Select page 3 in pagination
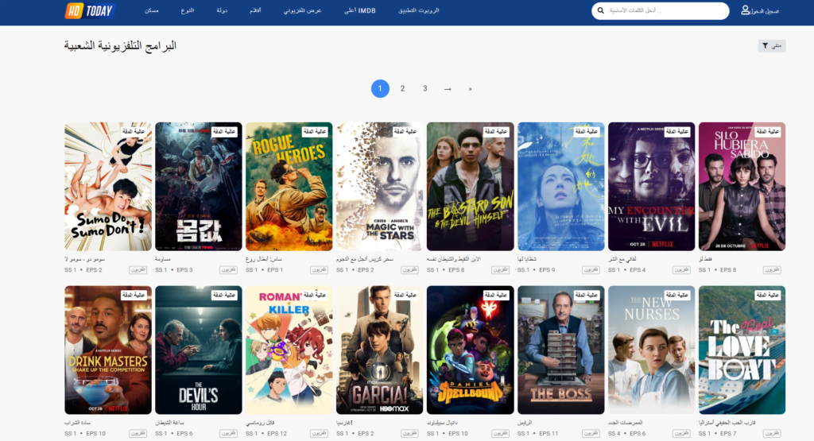The width and height of the screenshot is (814, 441). (425, 89)
